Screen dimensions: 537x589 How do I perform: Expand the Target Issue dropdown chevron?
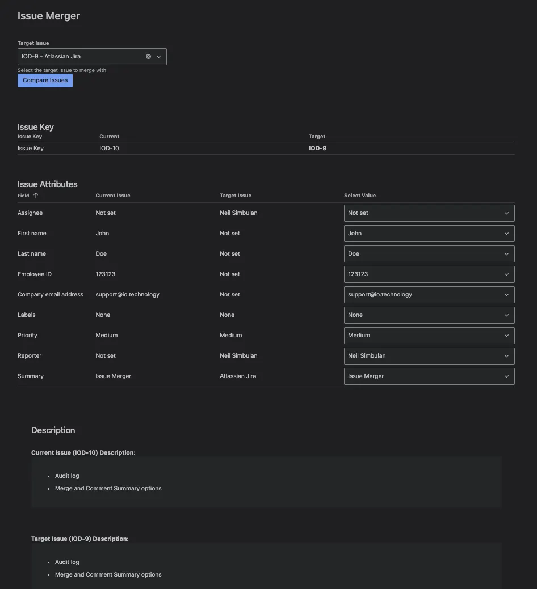(159, 56)
